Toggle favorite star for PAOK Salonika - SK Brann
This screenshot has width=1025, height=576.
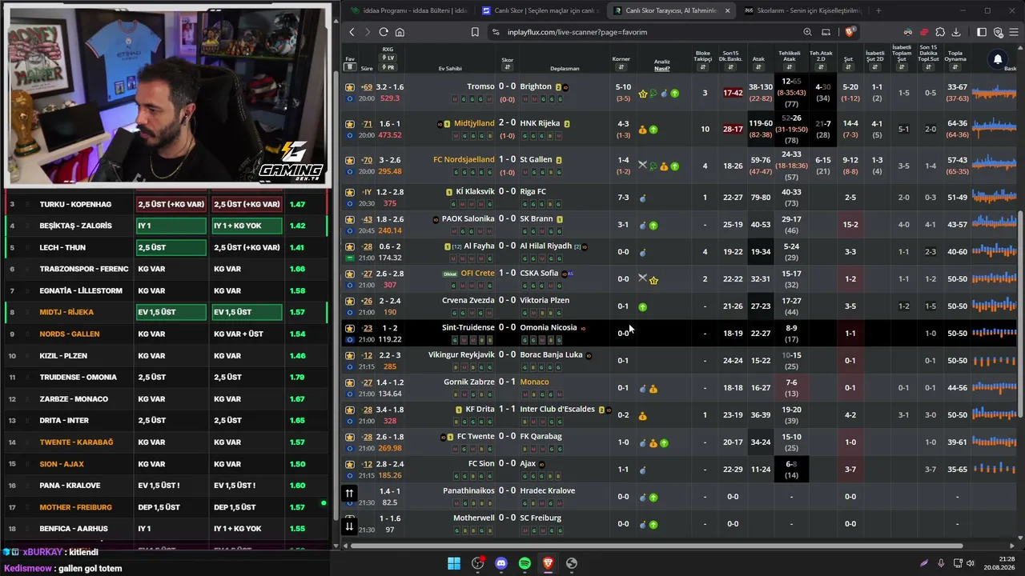click(x=350, y=219)
